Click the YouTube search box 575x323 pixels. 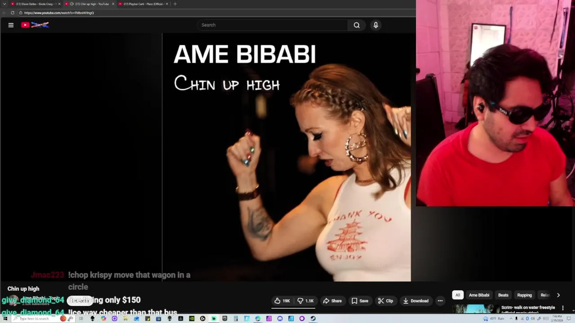click(x=272, y=25)
